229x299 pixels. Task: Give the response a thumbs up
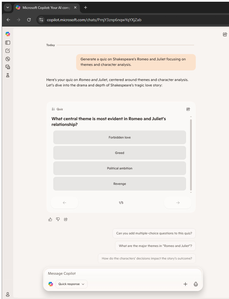coord(50,219)
